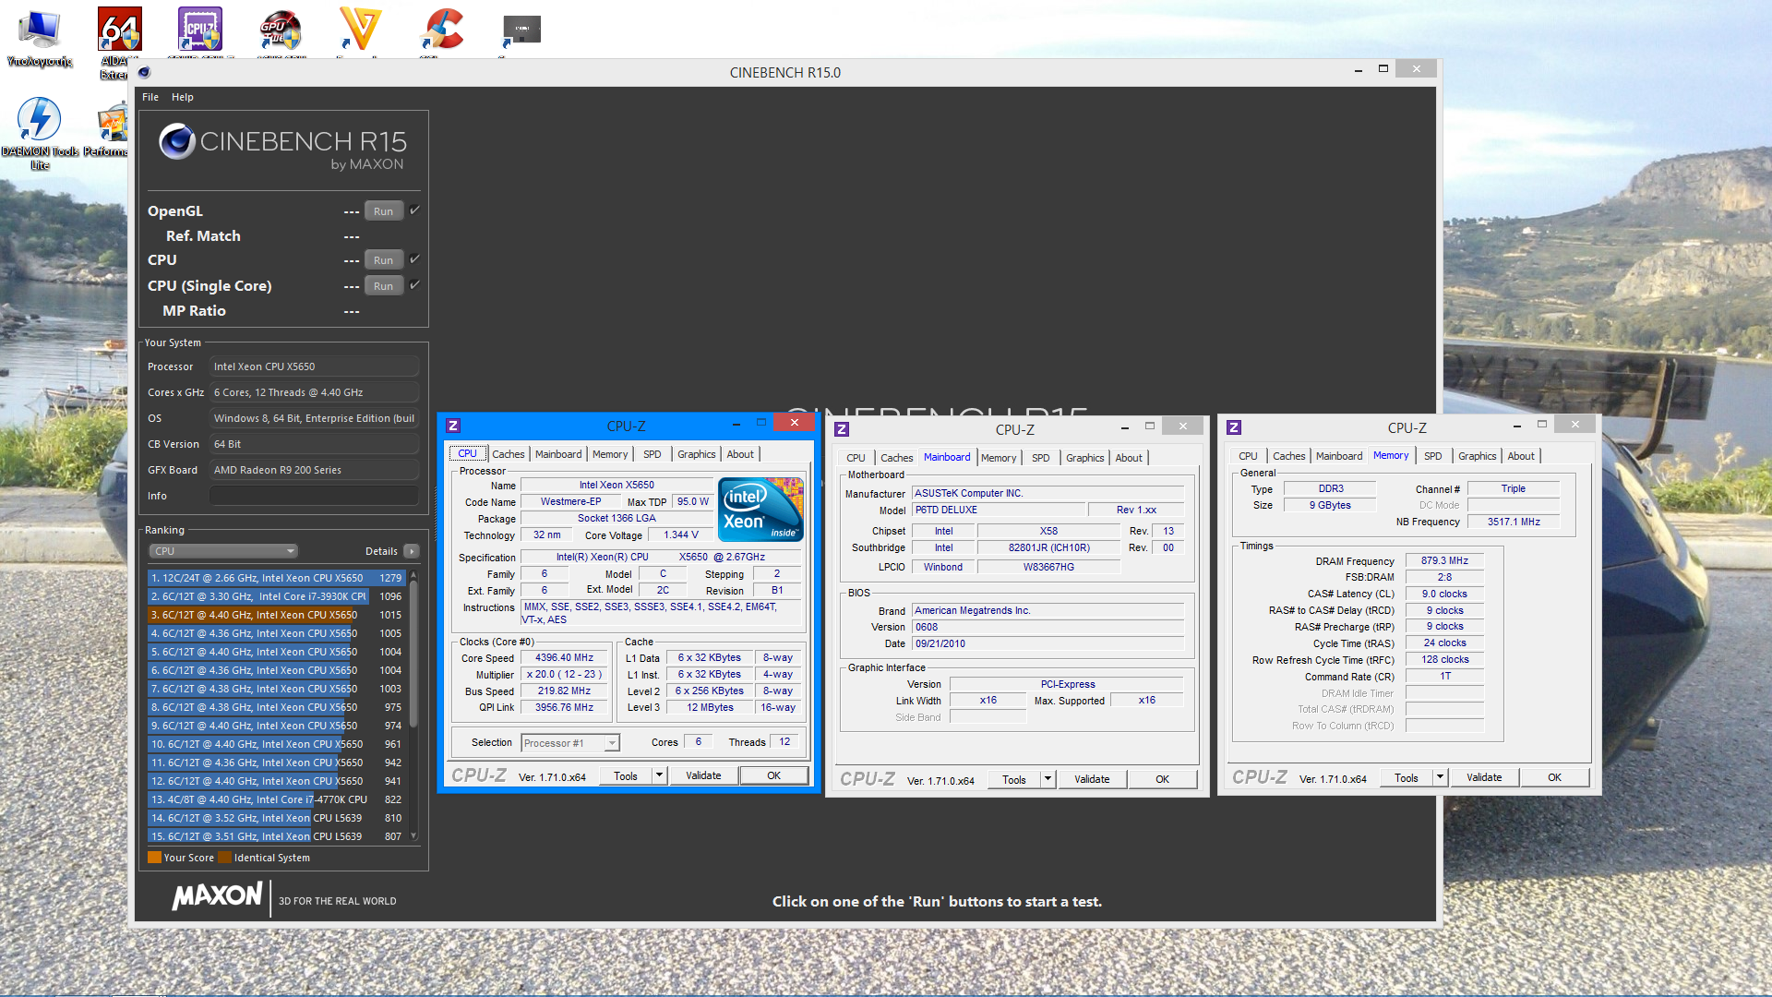
Task: Click DRAM Frequency value 879.3 MHz
Action: (1444, 561)
